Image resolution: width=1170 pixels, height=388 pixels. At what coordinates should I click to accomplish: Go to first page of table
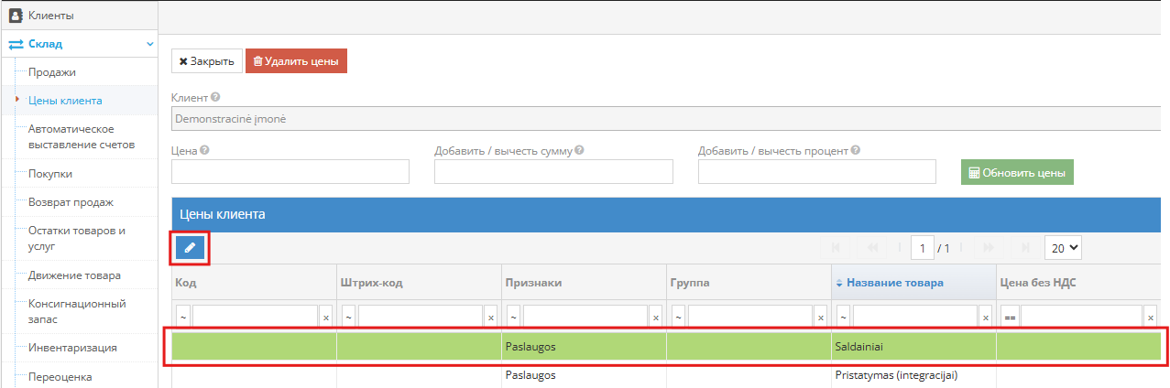coord(836,248)
